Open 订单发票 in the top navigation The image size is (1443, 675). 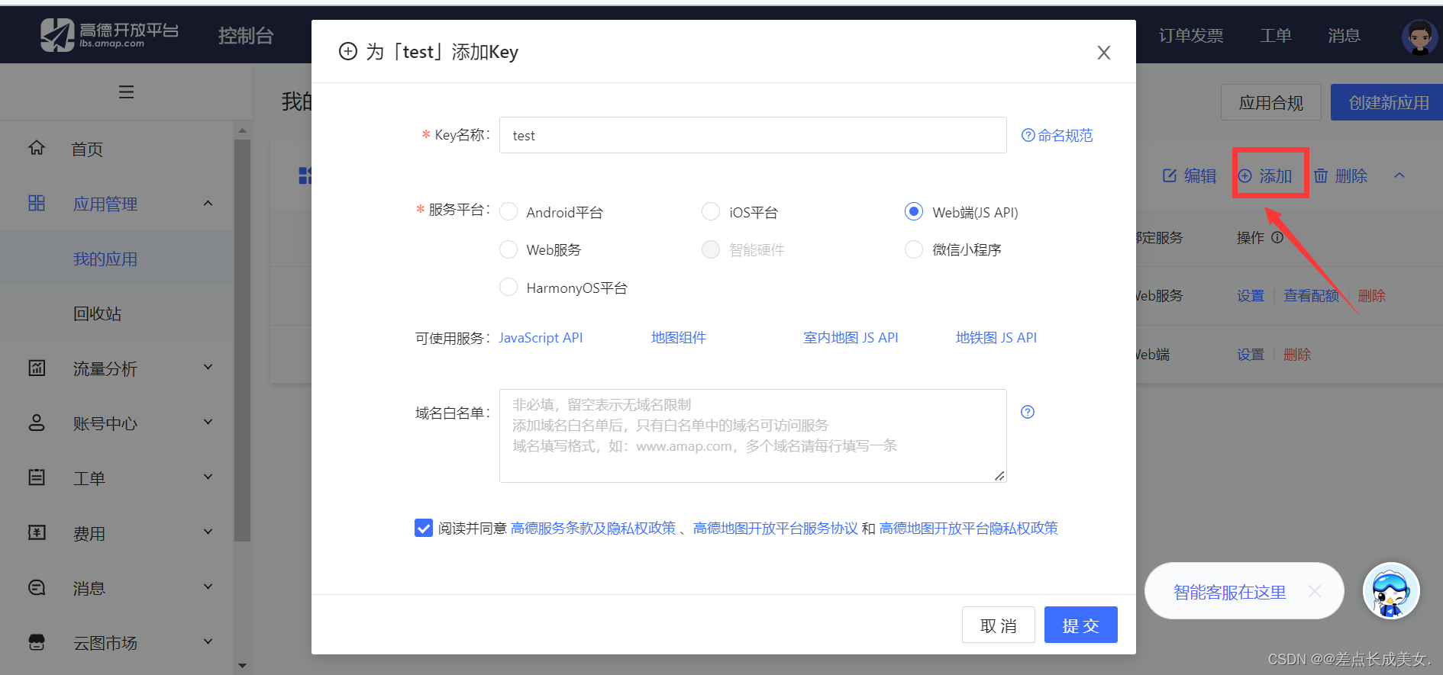(1191, 36)
